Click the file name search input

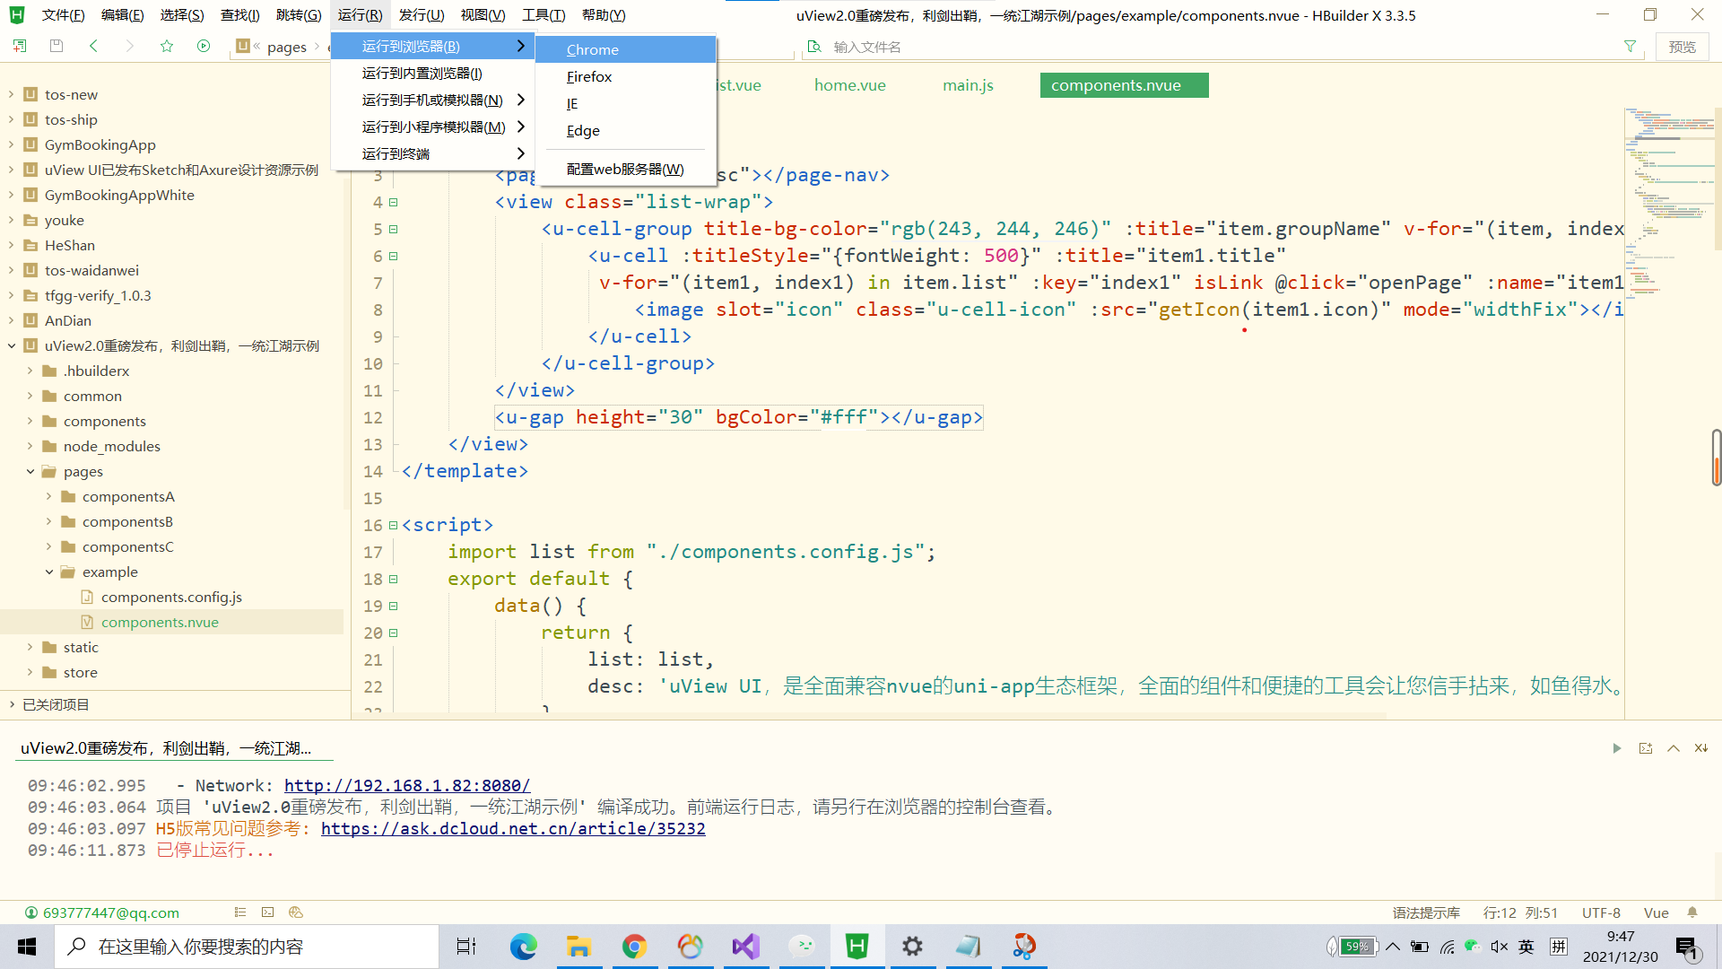coord(987,47)
